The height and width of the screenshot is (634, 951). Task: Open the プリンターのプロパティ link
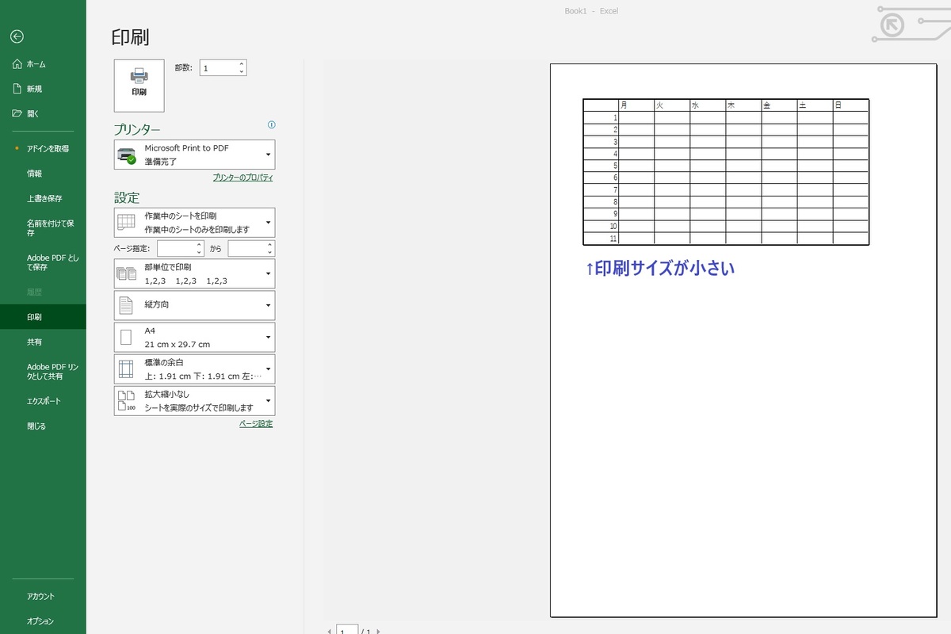point(243,178)
